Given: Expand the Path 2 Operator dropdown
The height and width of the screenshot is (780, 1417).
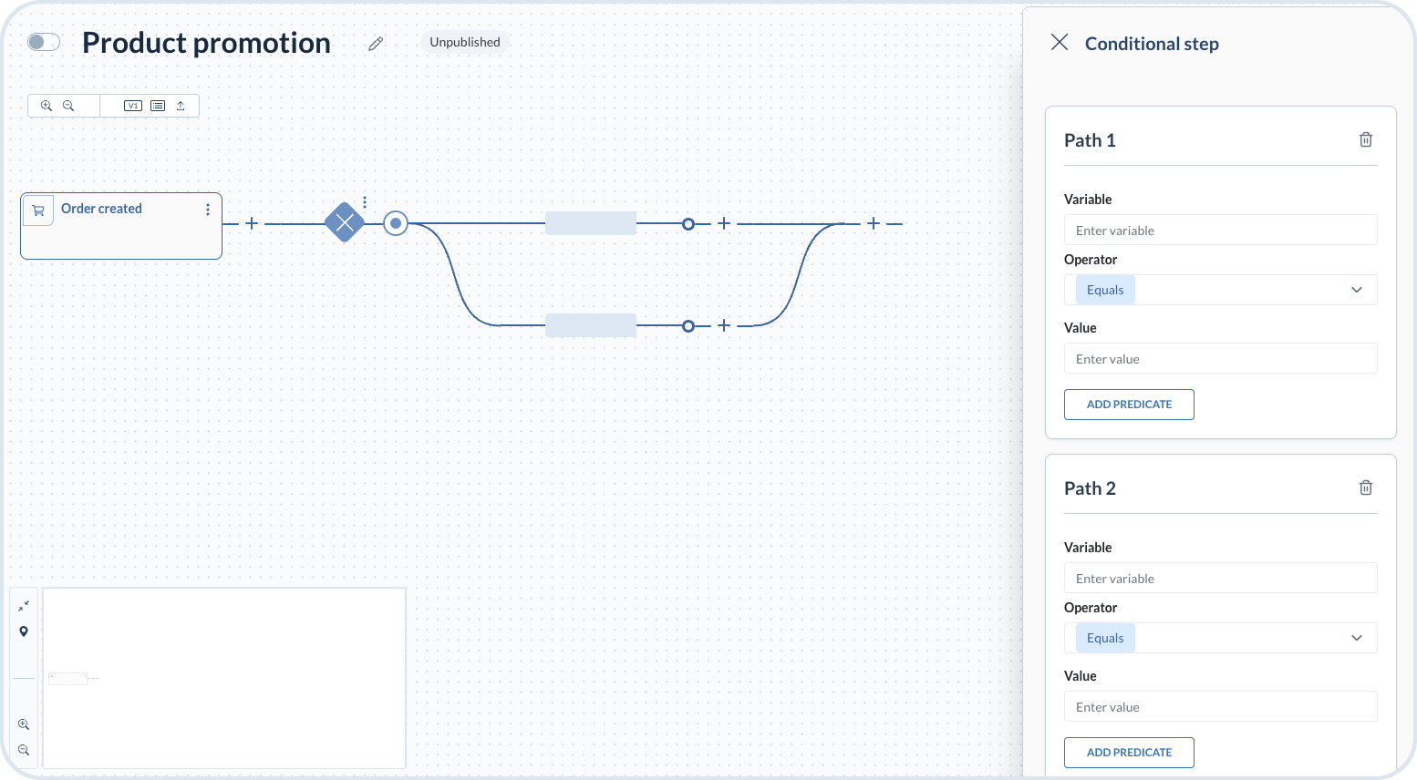Looking at the screenshot, I should 1356,638.
